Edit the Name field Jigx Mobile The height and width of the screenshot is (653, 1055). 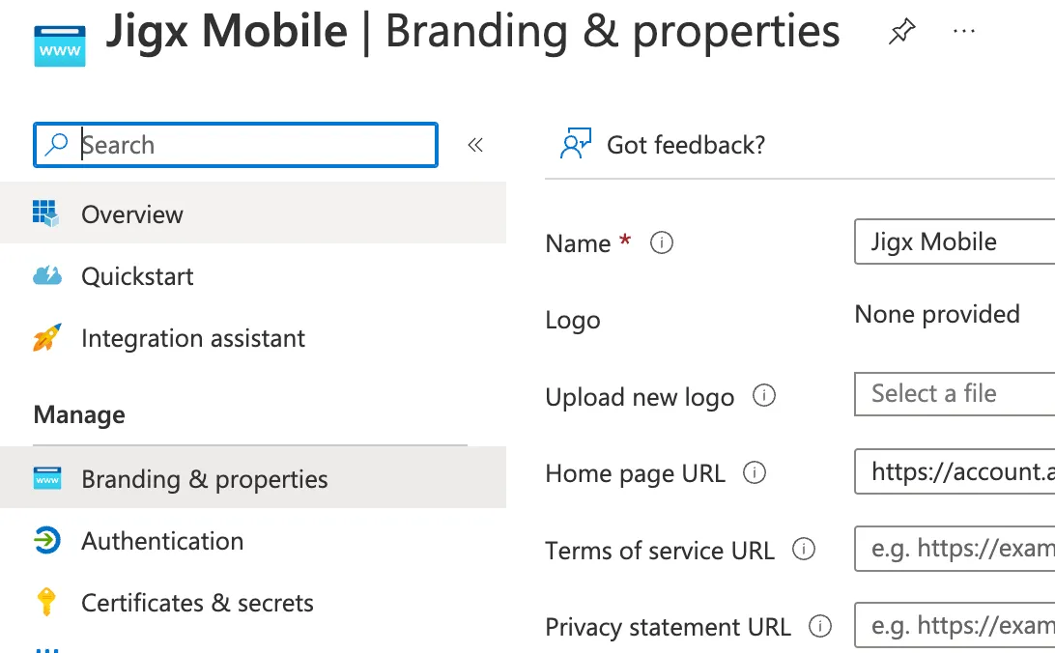point(955,241)
